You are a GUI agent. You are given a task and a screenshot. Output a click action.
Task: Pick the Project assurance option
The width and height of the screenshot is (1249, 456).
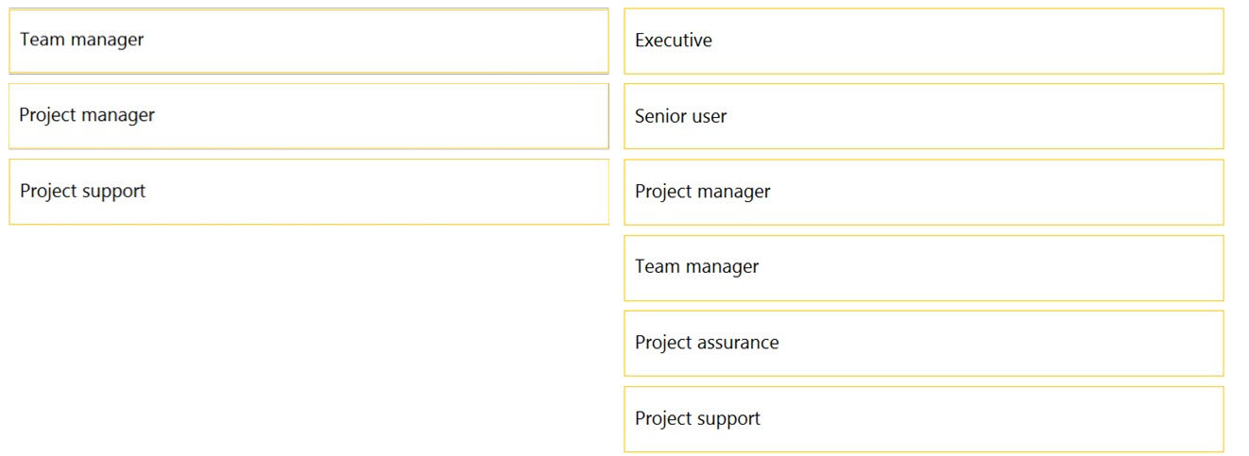pos(923,343)
